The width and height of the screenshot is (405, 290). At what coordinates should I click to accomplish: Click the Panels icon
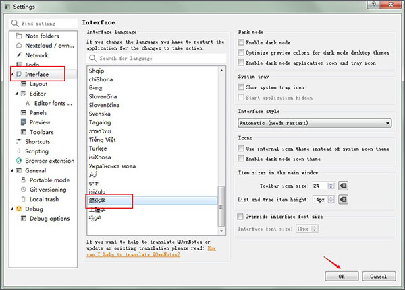pos(23,113)
